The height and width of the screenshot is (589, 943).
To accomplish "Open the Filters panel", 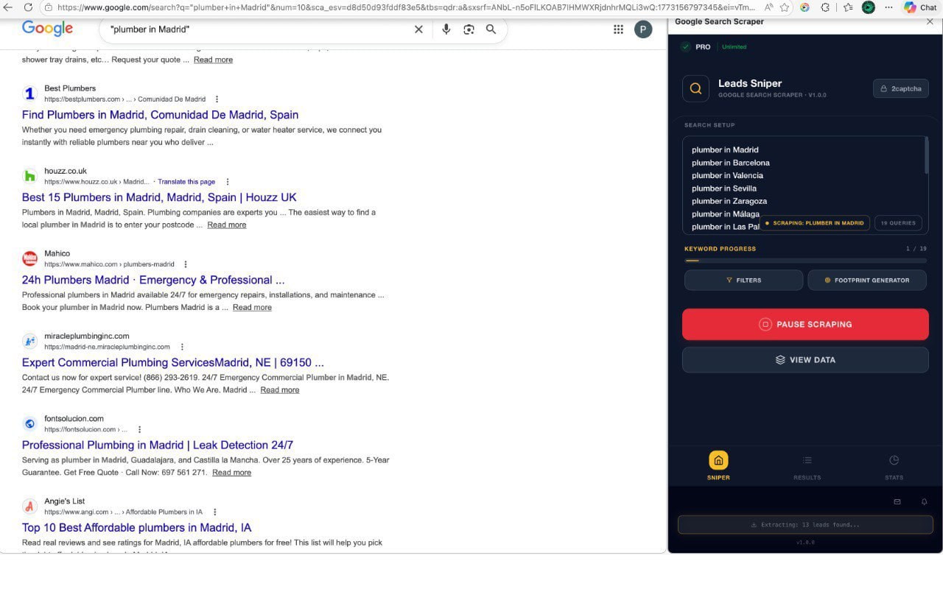I will coord(743,280).
